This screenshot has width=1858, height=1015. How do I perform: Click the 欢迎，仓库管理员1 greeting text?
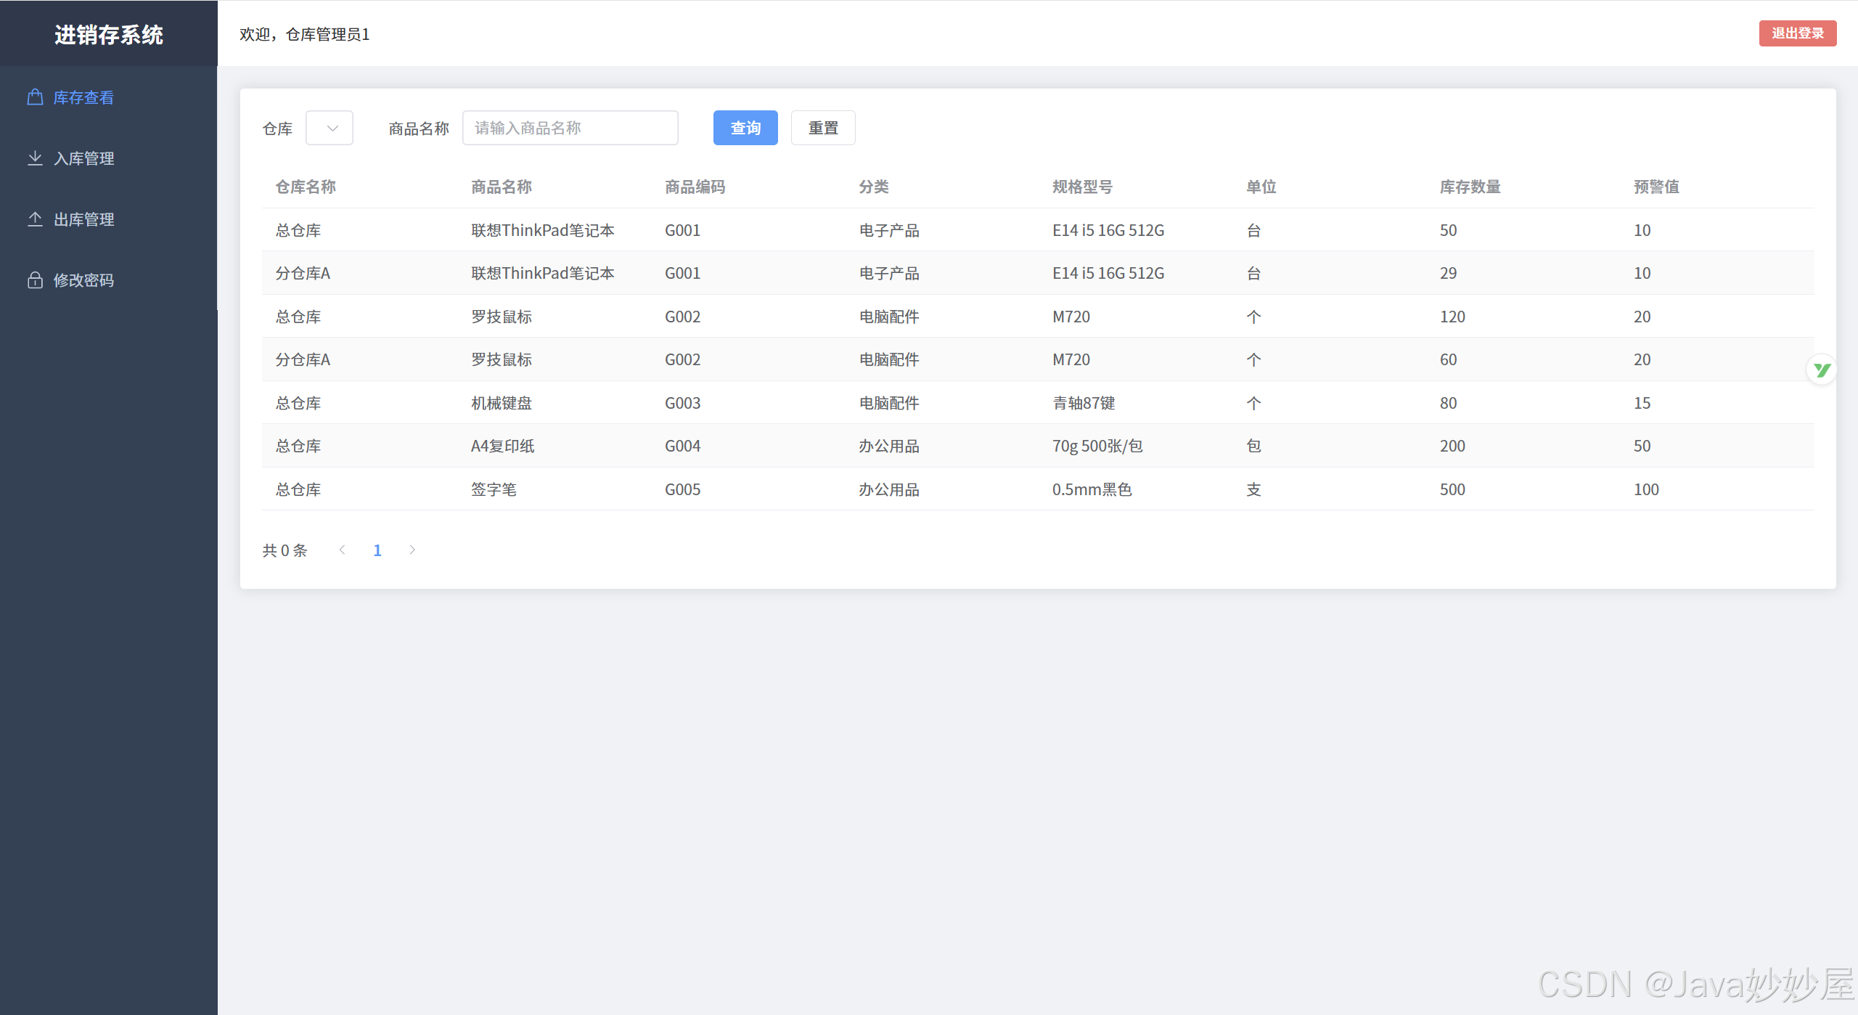(x=305, y=34)
